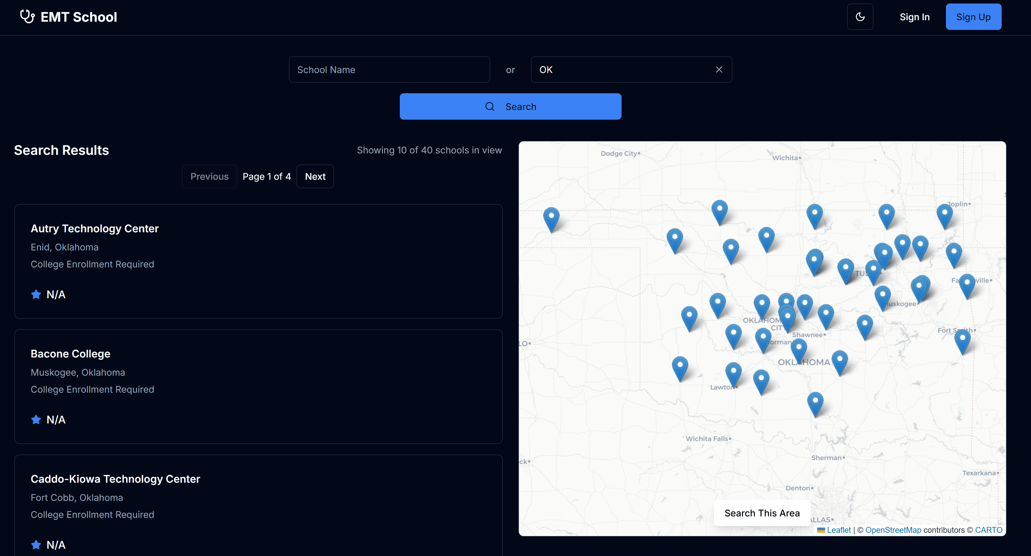The height and width of the screenshot is (556, 1031).
Task: Click the Previous pagination button
Action: pyautogui.click(x=209, y=176)
